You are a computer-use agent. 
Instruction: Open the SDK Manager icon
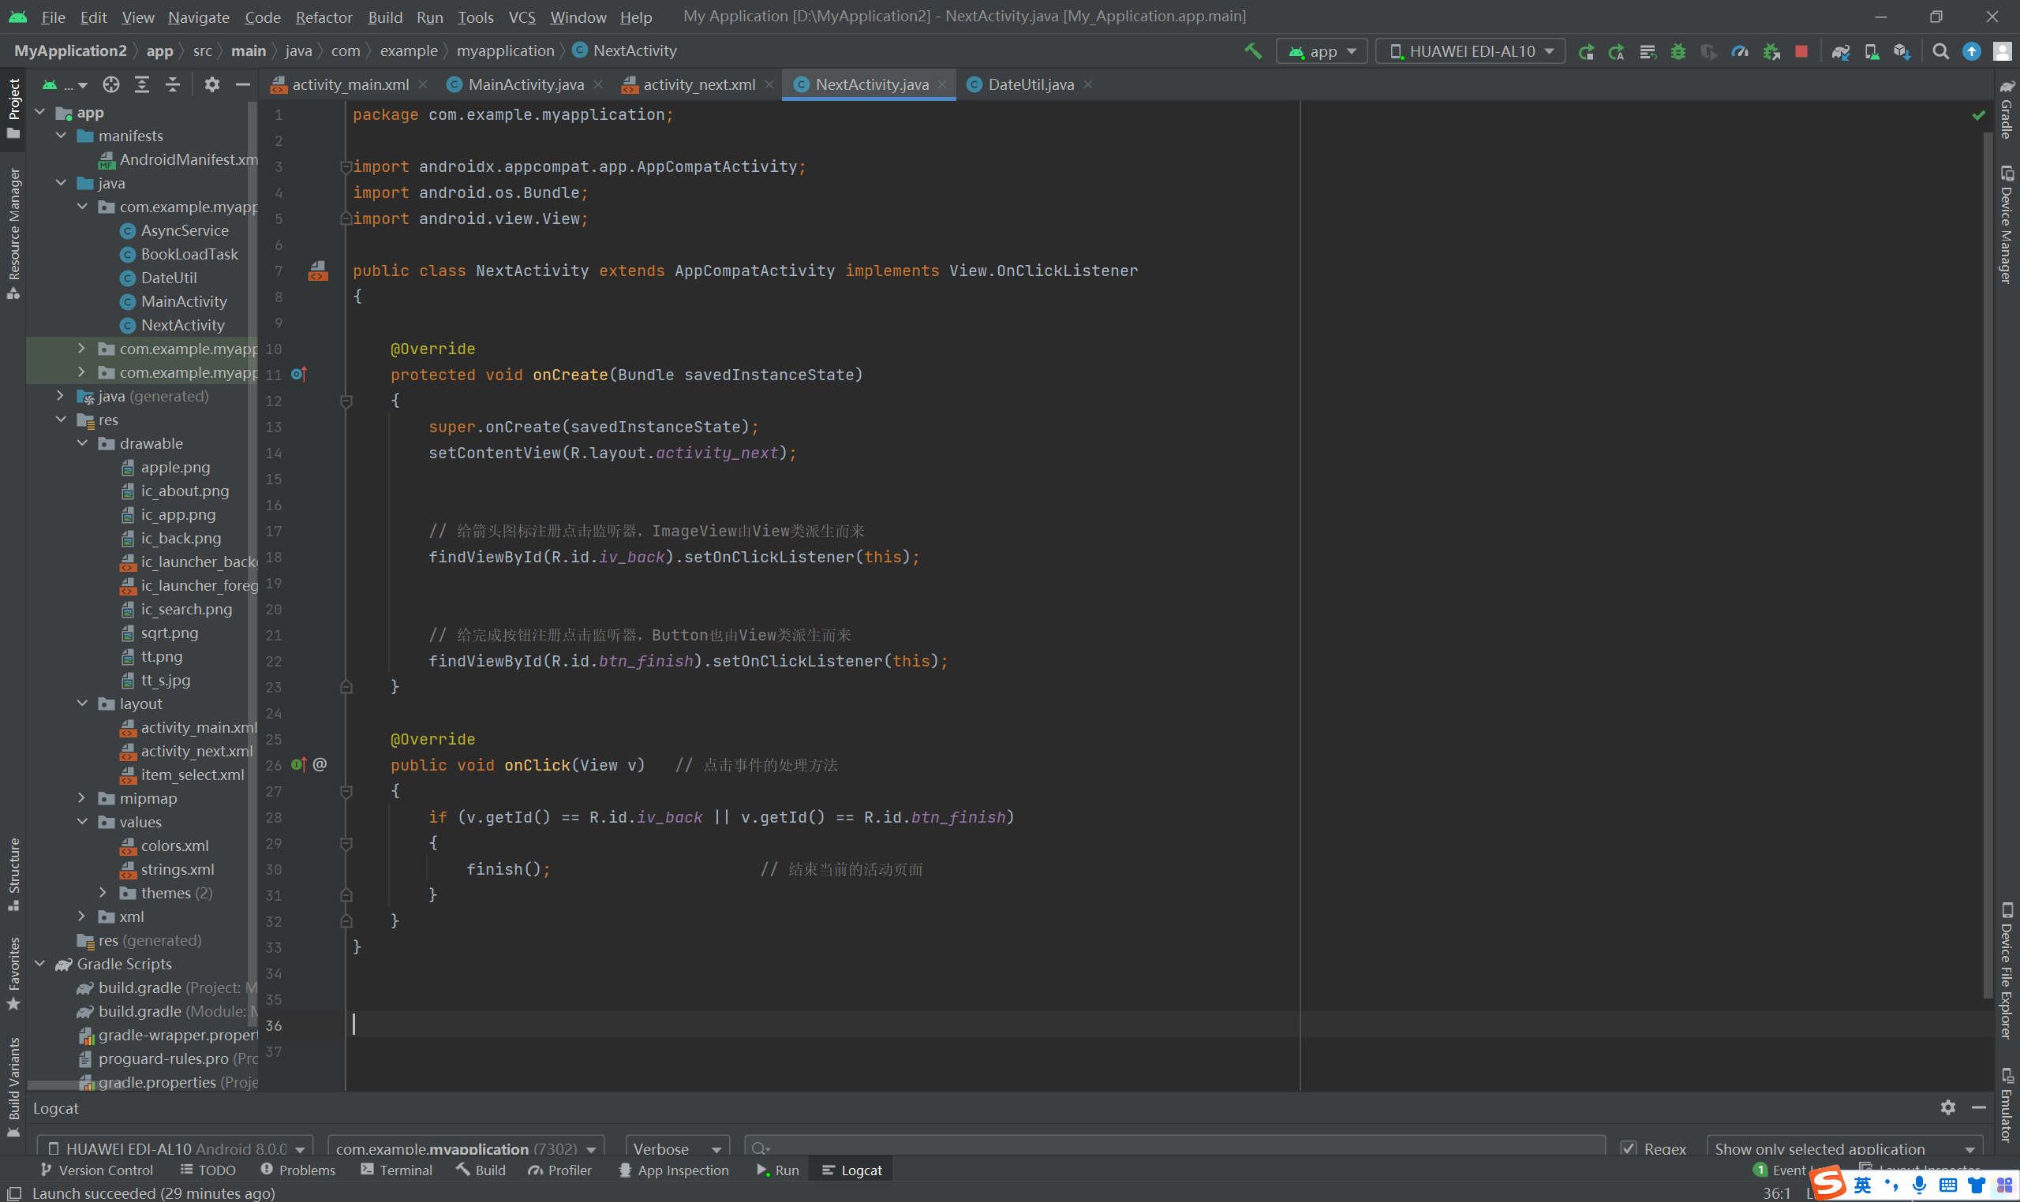coord(1902,51)
